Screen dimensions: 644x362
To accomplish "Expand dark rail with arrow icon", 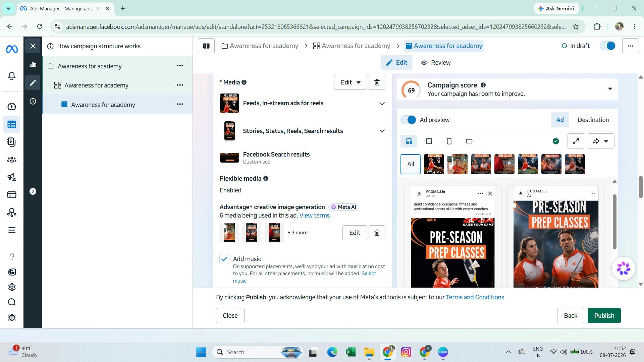I will [x=33, y=191].
